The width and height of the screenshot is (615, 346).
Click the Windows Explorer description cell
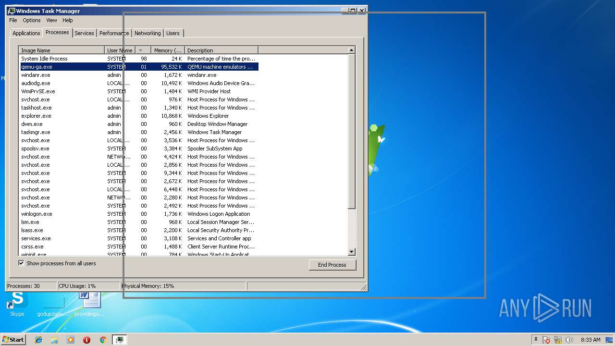point(208,116)
